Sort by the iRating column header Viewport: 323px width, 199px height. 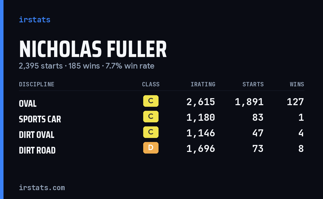tap(203, 84)
